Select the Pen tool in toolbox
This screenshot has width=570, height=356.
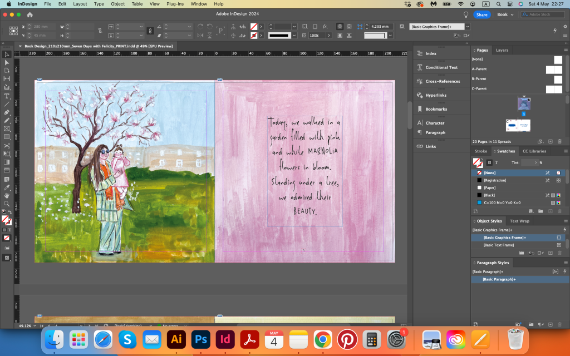pos(7,112)
